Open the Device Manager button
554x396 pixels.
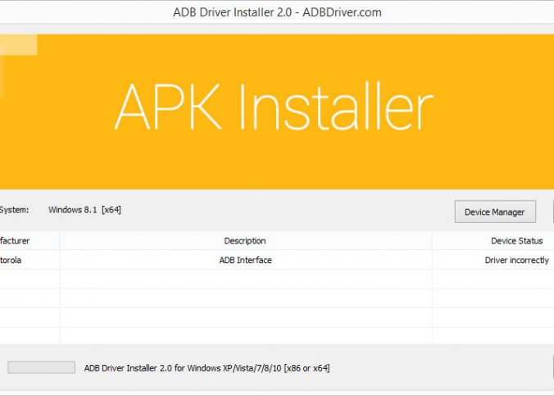pos(494,212)
